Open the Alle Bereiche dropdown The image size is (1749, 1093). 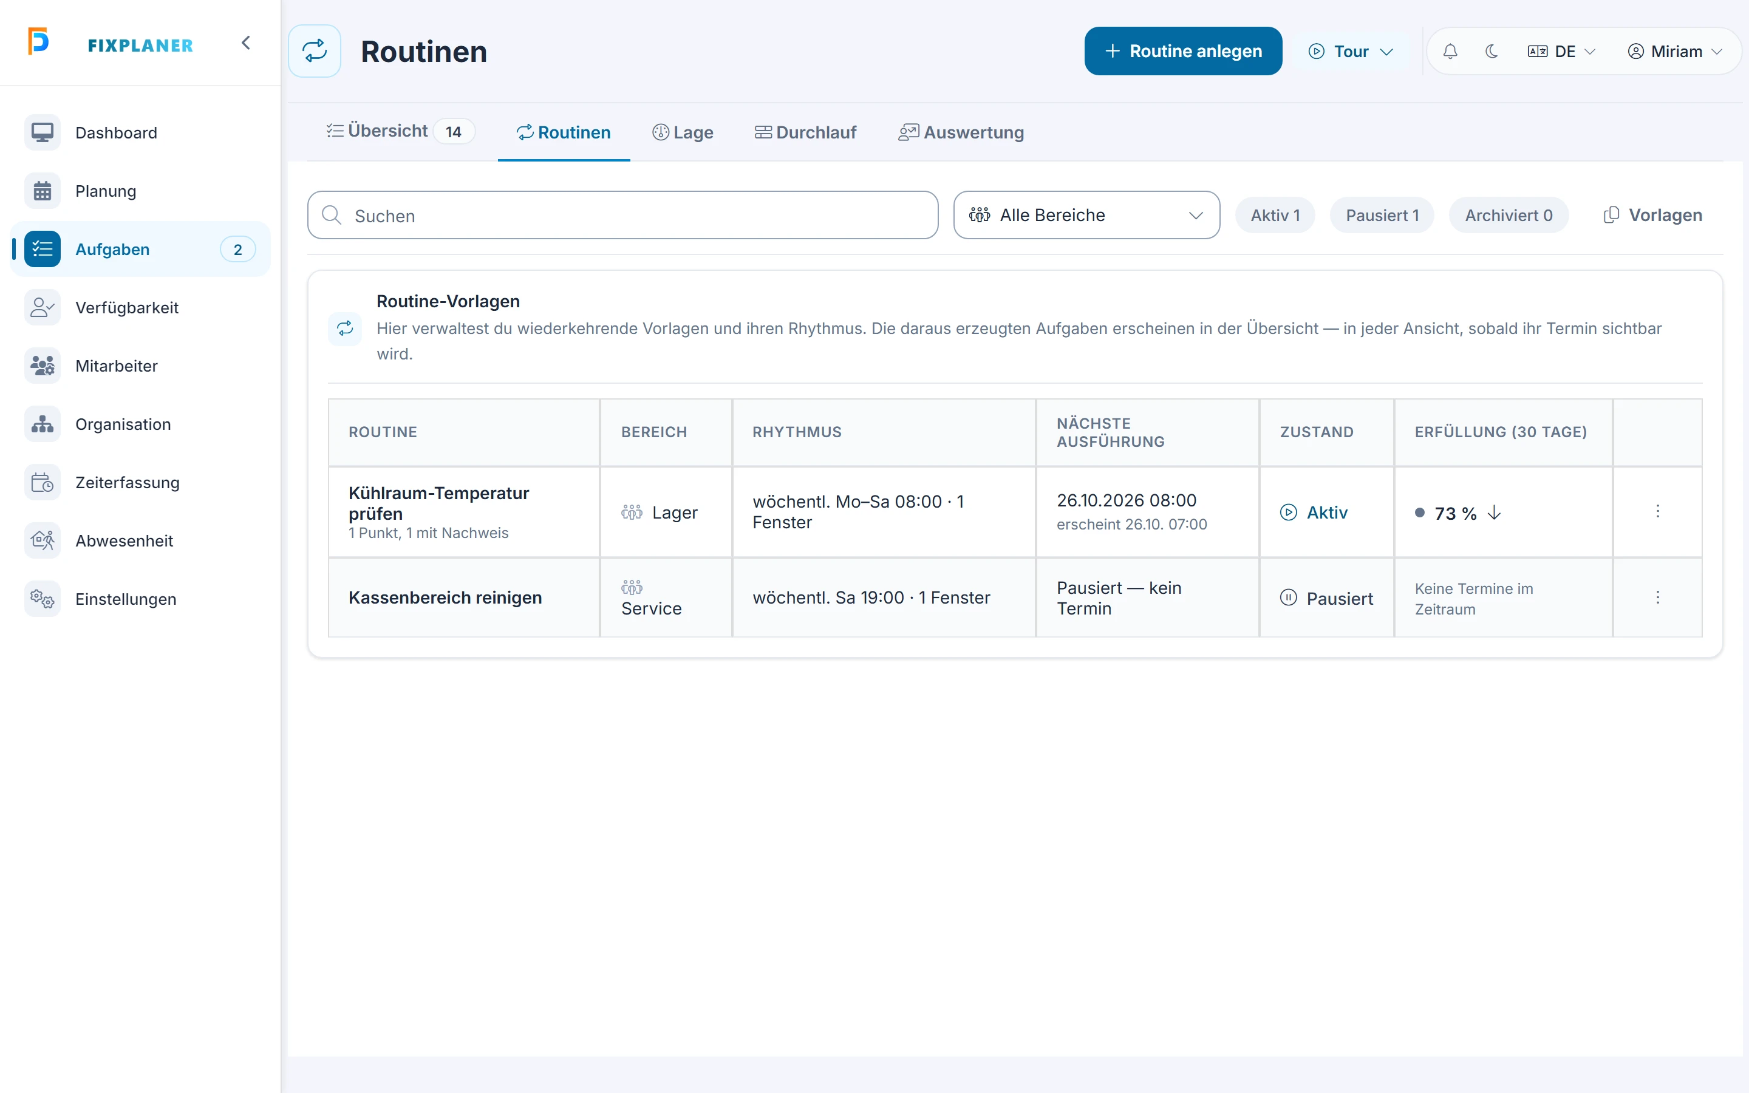click(1086, 216)
